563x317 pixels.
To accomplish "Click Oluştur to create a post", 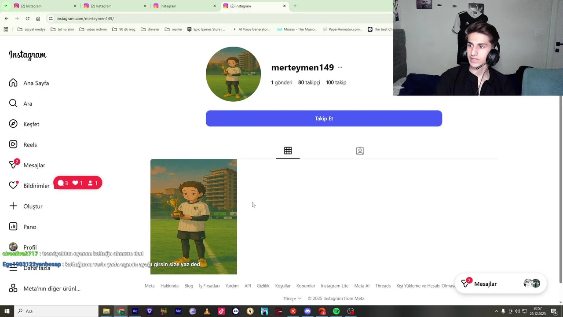I will [x=26, y=206].
